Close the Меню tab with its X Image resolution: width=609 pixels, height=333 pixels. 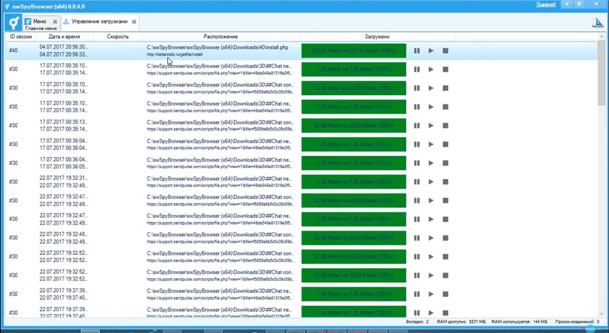(55, 21)
